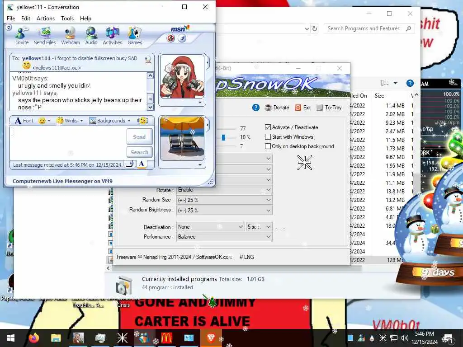Open the Deactivation dropdown showing None

tap(211, 227)
